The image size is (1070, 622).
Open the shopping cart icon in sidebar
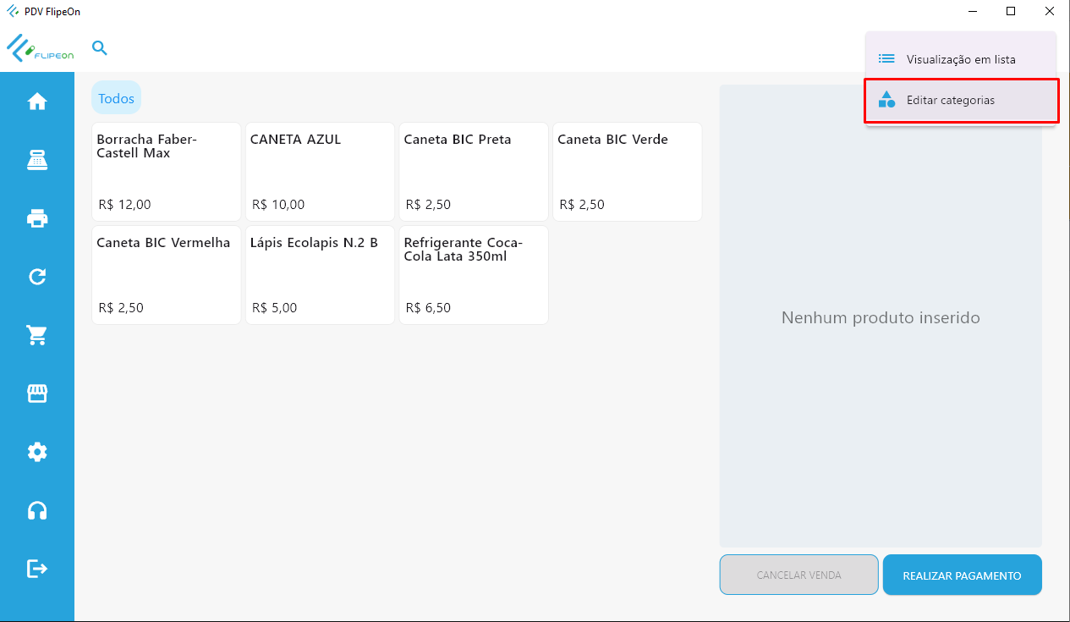click(37, 335)
